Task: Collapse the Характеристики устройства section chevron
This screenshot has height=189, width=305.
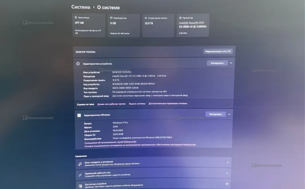Action: 231,63
